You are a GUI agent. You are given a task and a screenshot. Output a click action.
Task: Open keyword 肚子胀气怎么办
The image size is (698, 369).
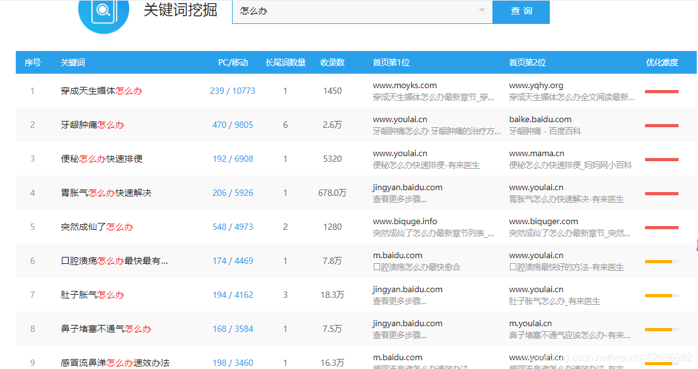92,295
